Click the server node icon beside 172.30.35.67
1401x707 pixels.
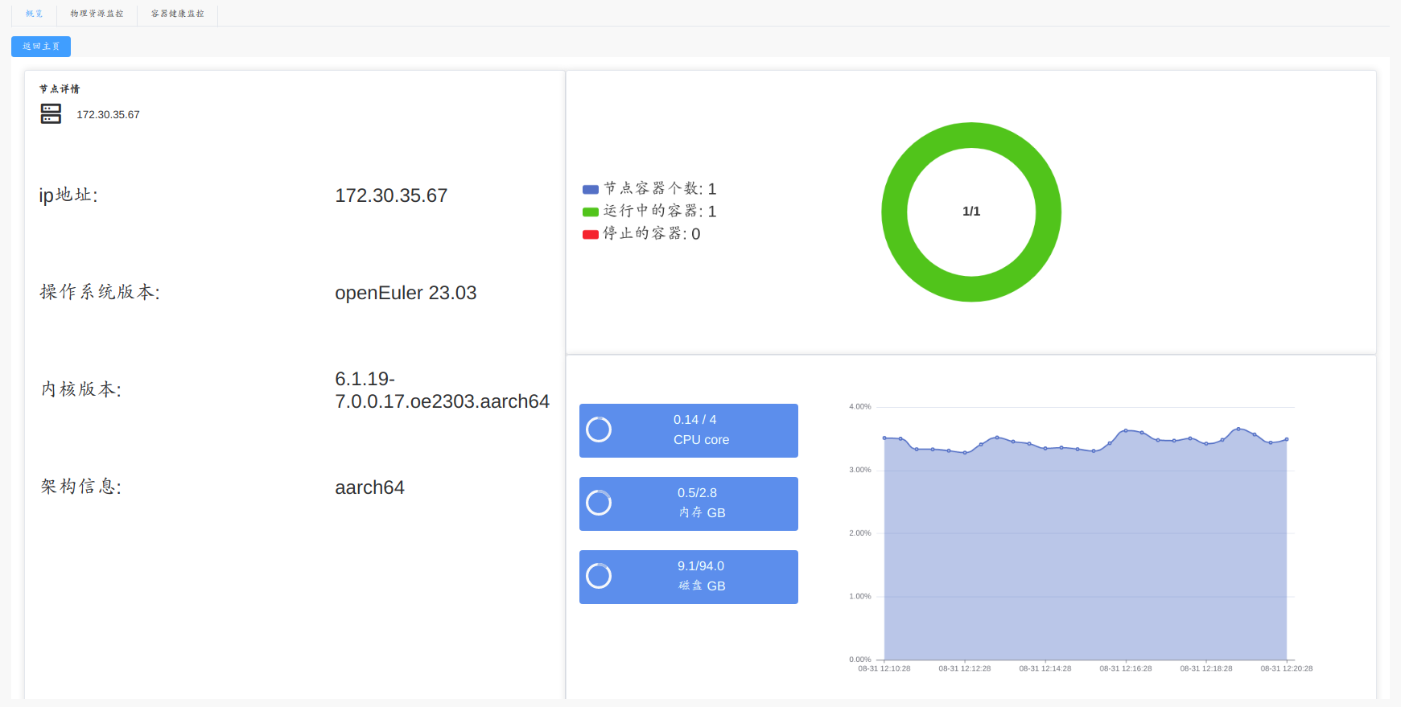pyautogui.click(x=51, y=114)
